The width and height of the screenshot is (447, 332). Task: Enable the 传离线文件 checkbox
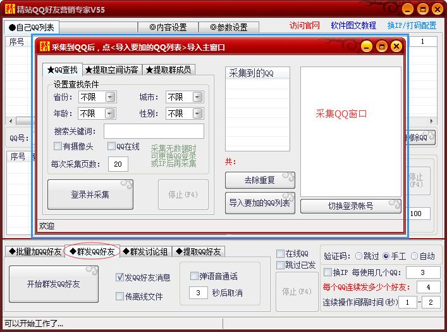click(x=119, y=297)
